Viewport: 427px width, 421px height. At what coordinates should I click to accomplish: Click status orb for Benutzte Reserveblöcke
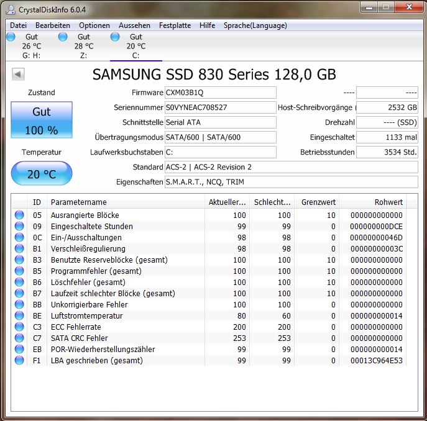click(x=19, y=260)
